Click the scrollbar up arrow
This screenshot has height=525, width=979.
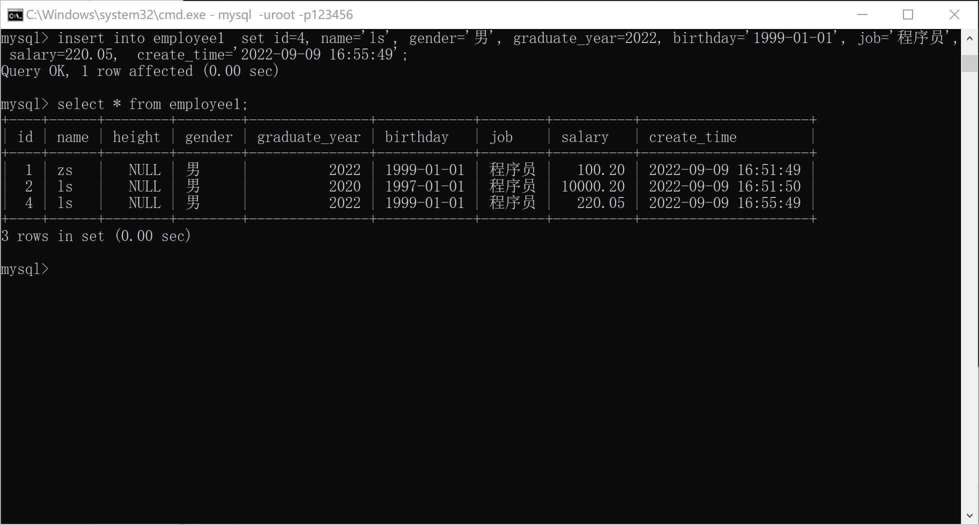(x=969, y=38)
